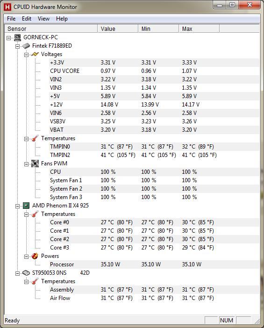The image size is (264, 328).
Task: Click the CPUID HWMonitor title bar icon
Action: pyautogui.click(x=7, y=7)
